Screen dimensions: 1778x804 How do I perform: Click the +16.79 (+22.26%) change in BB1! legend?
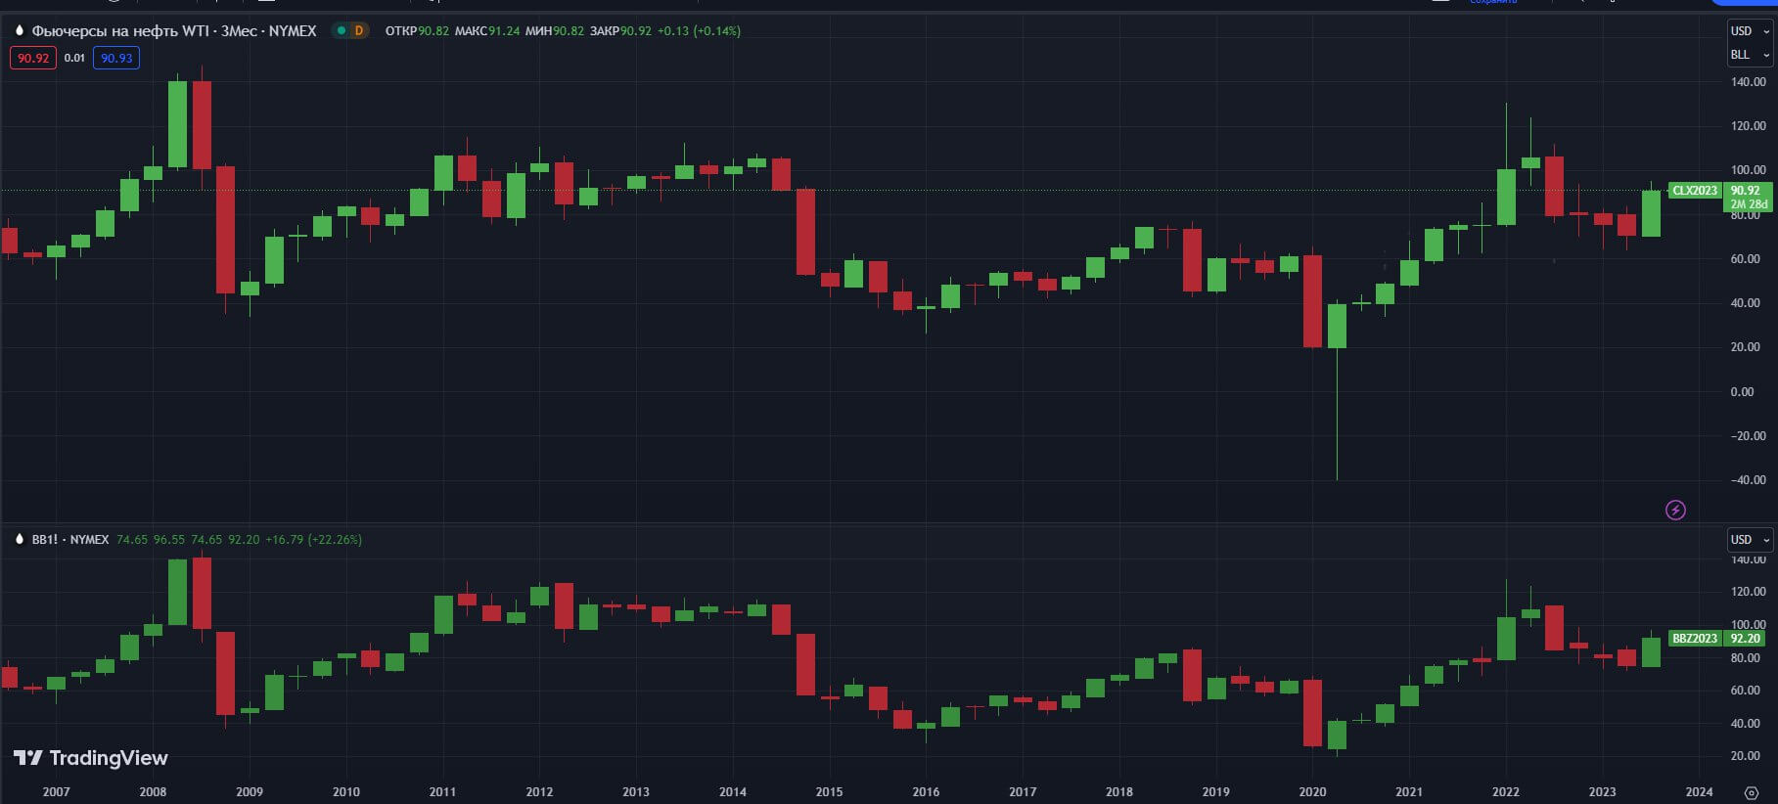(x=314, y=540)
